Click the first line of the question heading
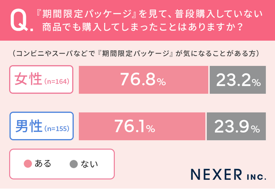Screen dimensions: 275x189 [152, 14]
